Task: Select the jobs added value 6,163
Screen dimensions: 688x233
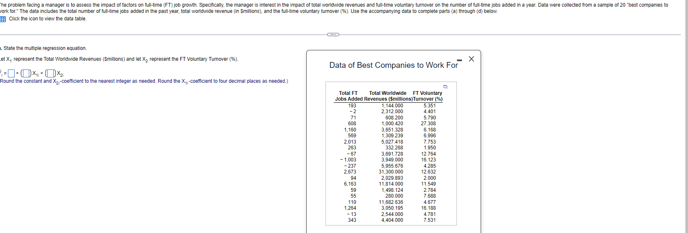Action: 350,184
